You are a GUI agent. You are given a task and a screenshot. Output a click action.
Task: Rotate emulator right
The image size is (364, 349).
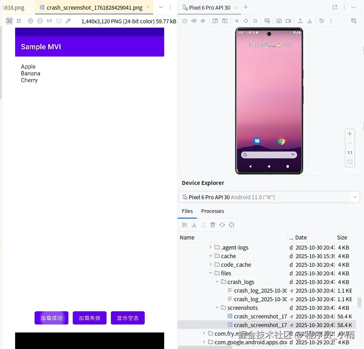tap(225, 21)
